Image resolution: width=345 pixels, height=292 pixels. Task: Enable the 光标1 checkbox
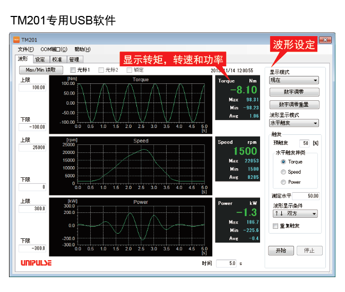click(73, 70)
